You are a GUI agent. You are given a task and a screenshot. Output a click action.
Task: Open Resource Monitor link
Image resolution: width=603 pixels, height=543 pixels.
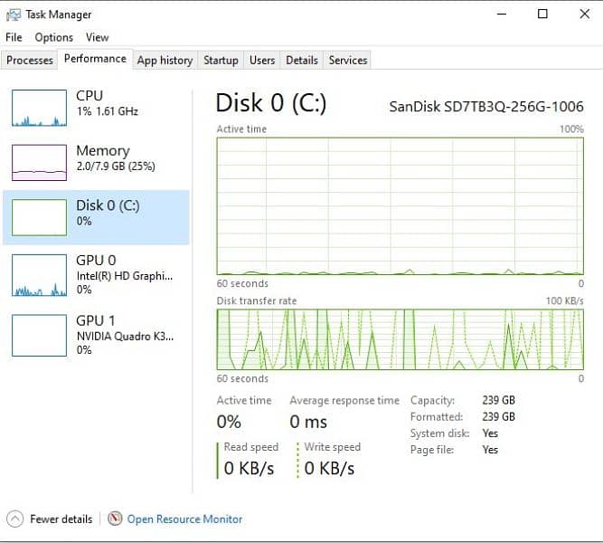(x=184, y=519)
